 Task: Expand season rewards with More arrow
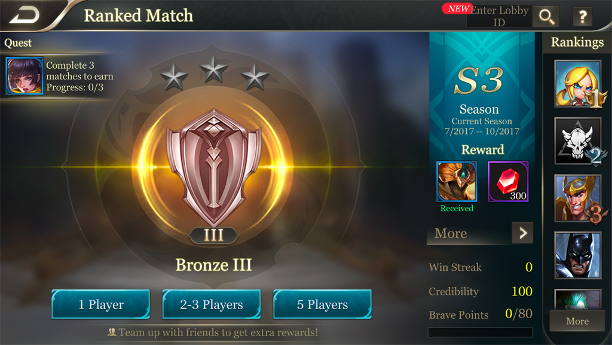tap(522, 233)
